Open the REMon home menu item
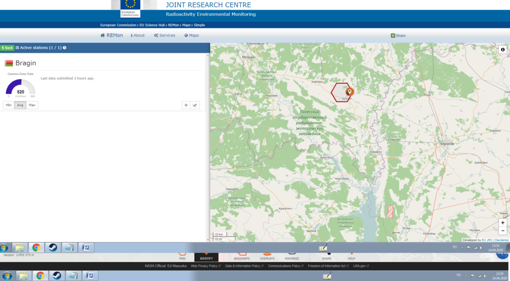Image resolution: width=510 pixels, height=281 pixels. (x=112, y=35)
